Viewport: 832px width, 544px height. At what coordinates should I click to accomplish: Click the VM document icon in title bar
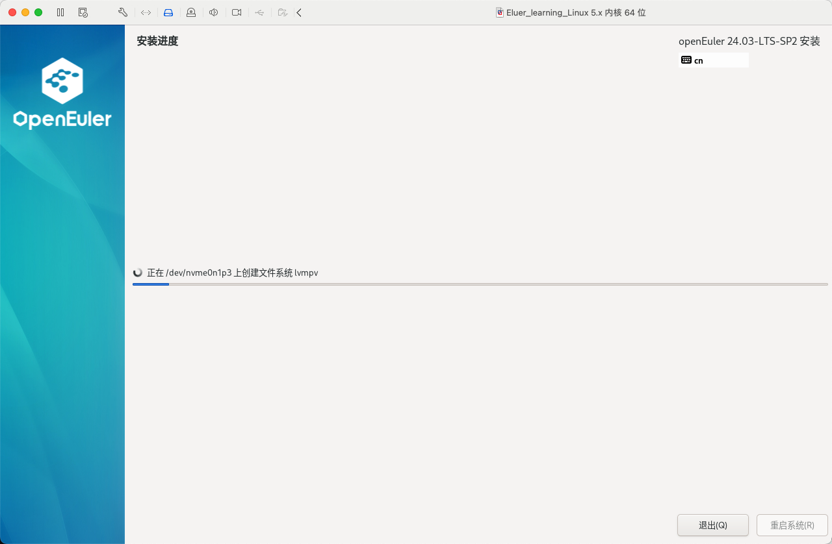499,12
